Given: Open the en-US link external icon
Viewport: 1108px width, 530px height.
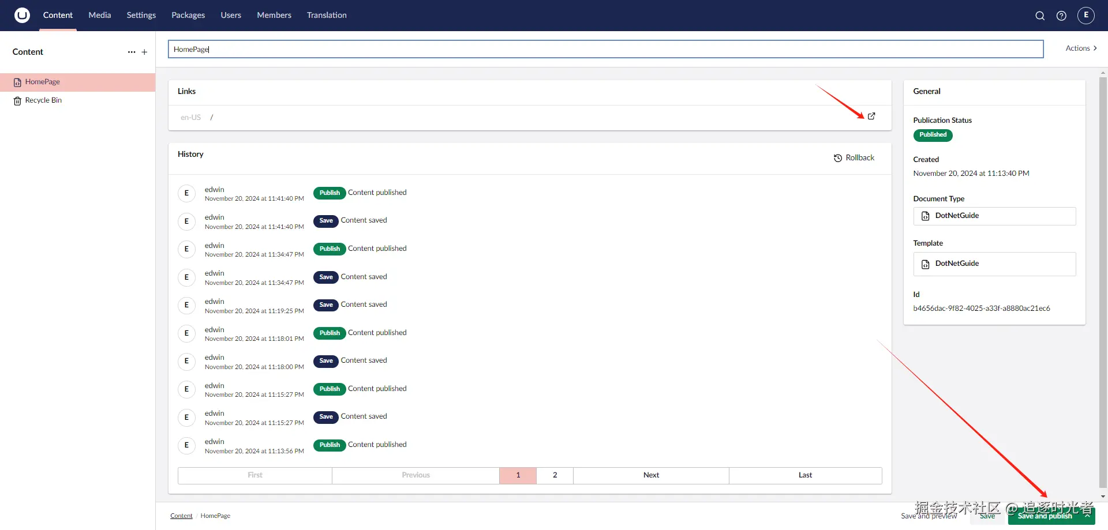Looking at the screenshot, I should (871, 116).
